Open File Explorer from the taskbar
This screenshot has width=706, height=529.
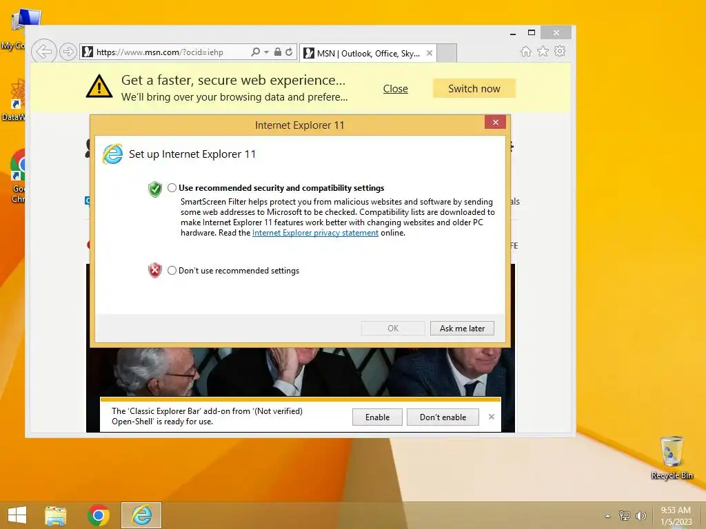[56, 515]
